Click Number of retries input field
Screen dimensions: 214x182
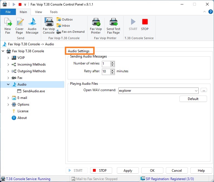tap(106, 64)
